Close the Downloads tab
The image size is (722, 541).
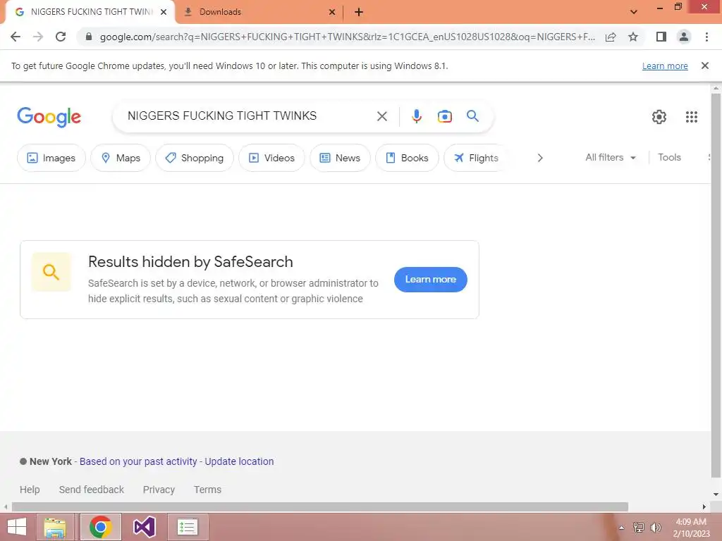point(331,12)
